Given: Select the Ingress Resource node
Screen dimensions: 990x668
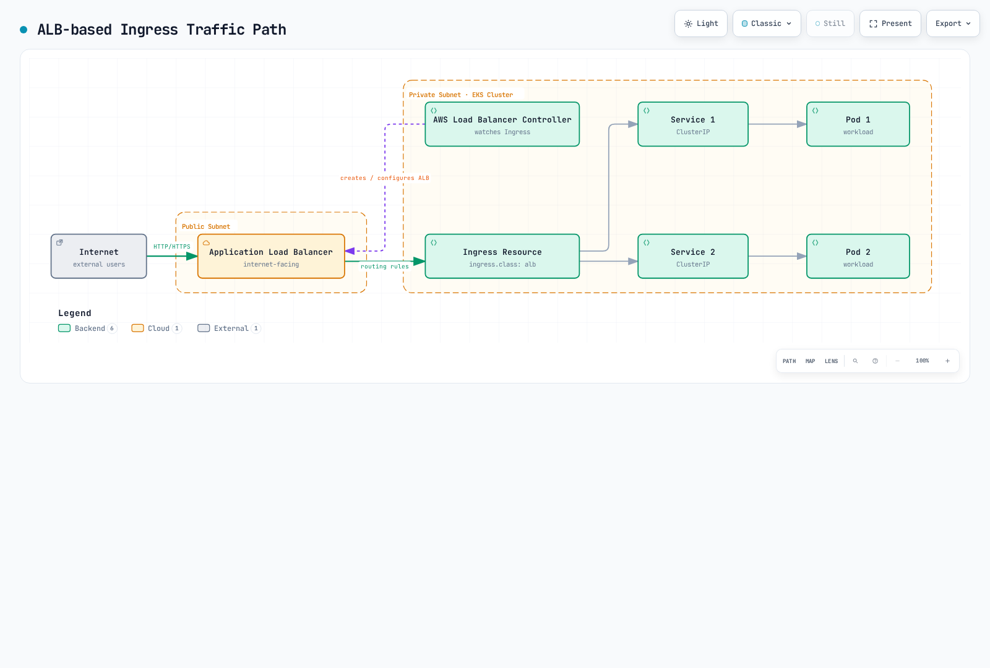Looking at the screenshot, I should point(502,256).
